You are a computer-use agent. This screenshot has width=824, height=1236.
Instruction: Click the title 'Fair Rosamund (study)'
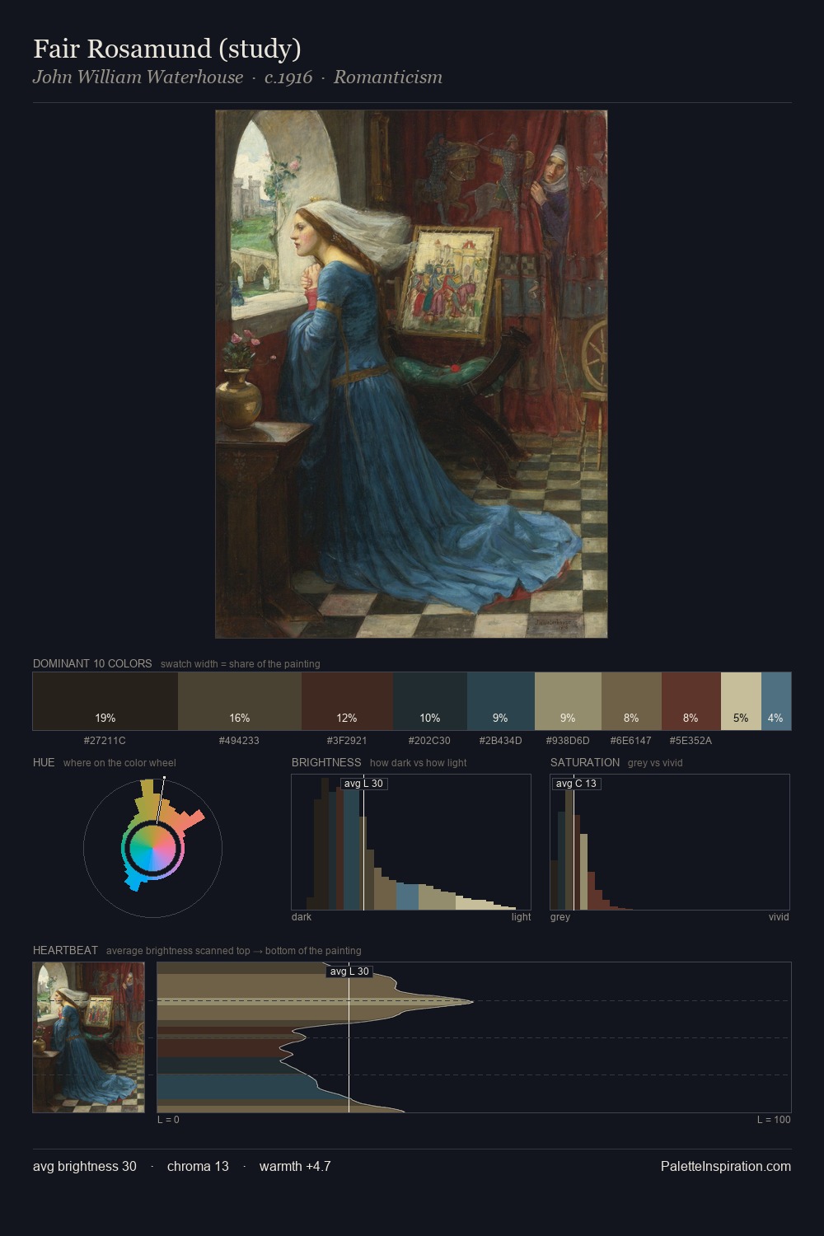[167, 49]
